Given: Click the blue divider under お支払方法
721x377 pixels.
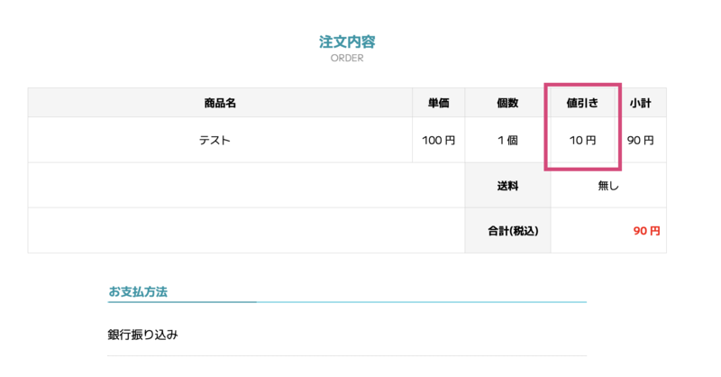Looking at the screenshot, I should point(347,302).
